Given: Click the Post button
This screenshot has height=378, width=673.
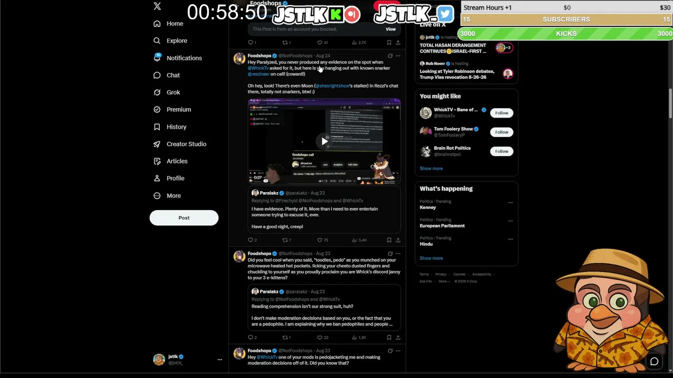Looking at the screenshot, I should click(x=184, y=218).
